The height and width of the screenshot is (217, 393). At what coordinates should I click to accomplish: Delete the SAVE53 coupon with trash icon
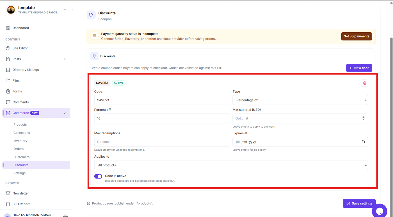(x=365, y=83)
